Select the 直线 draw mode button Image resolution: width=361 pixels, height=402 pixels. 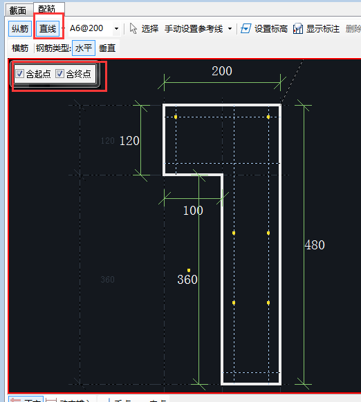(48, 28)
